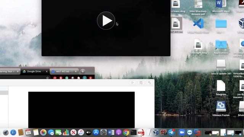Select the Java 8 Update 261 desktop disk

pyautogui.click(x=221, y=67)
